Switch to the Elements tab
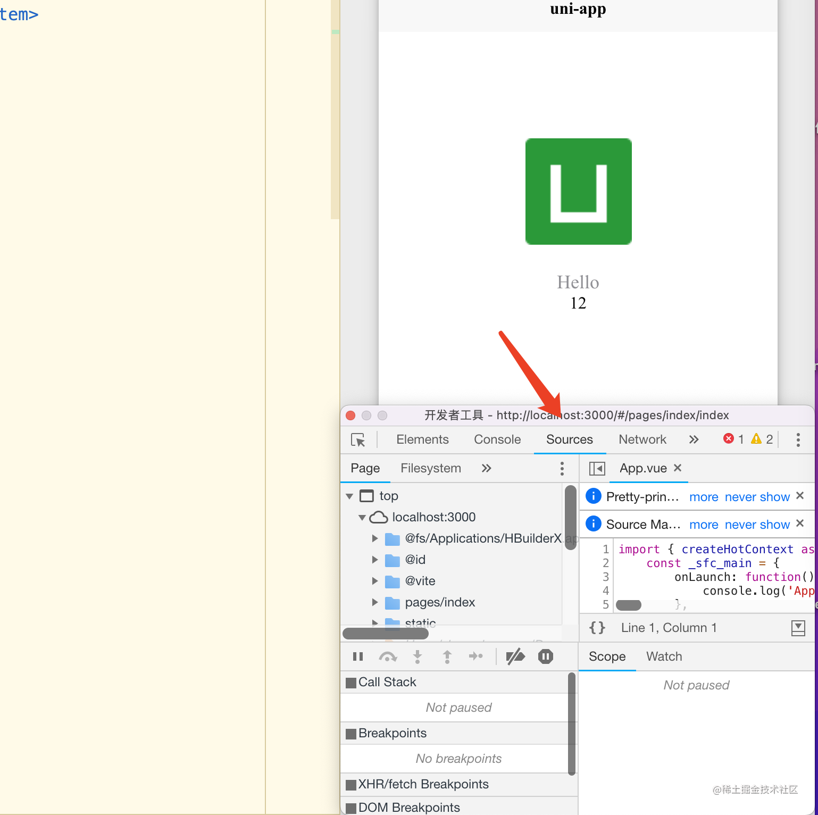The width and height of the screenshot is (818, 815). pos(422,439)
